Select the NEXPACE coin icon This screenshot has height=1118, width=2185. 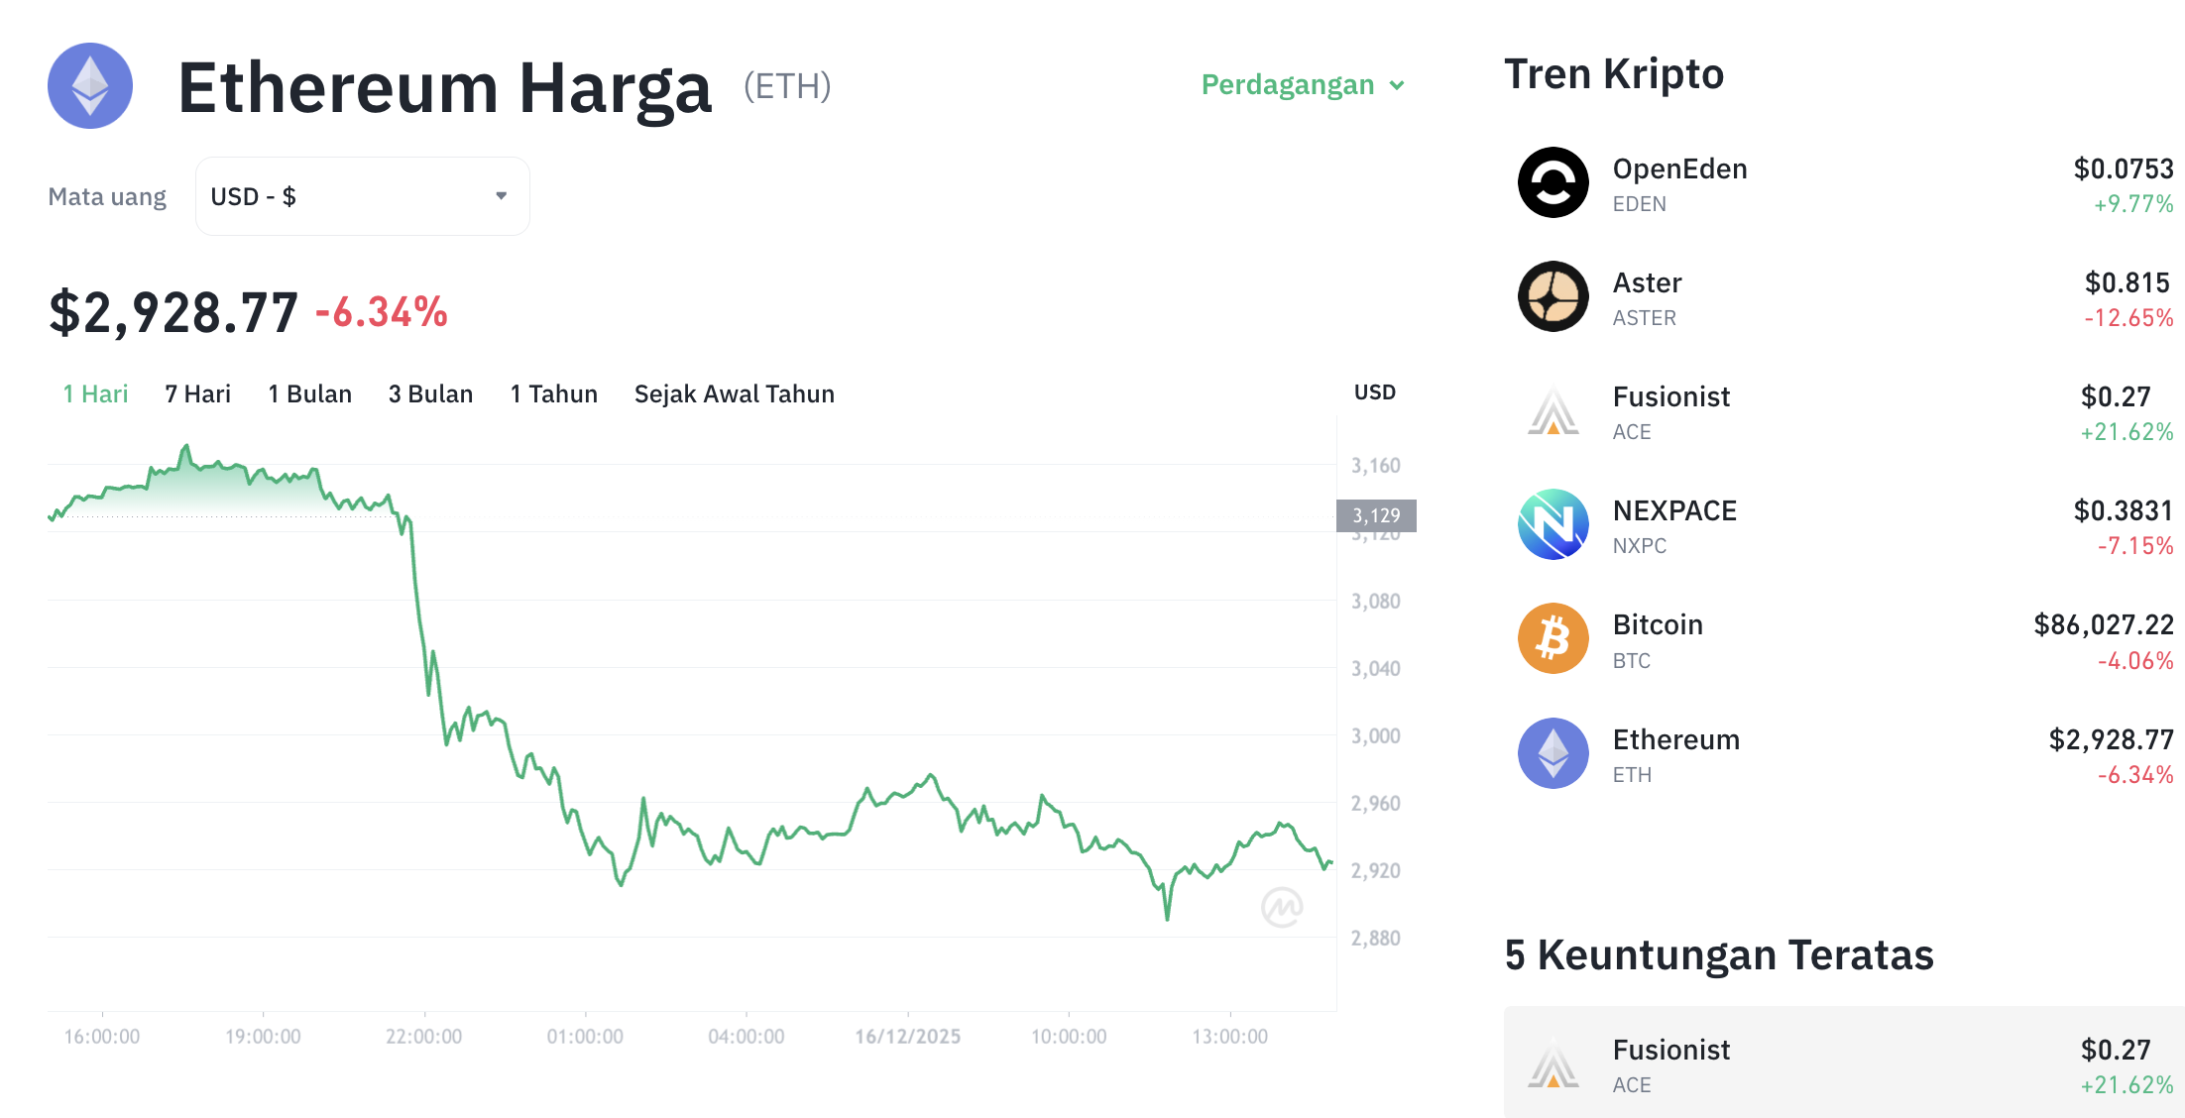[1552, 525]
